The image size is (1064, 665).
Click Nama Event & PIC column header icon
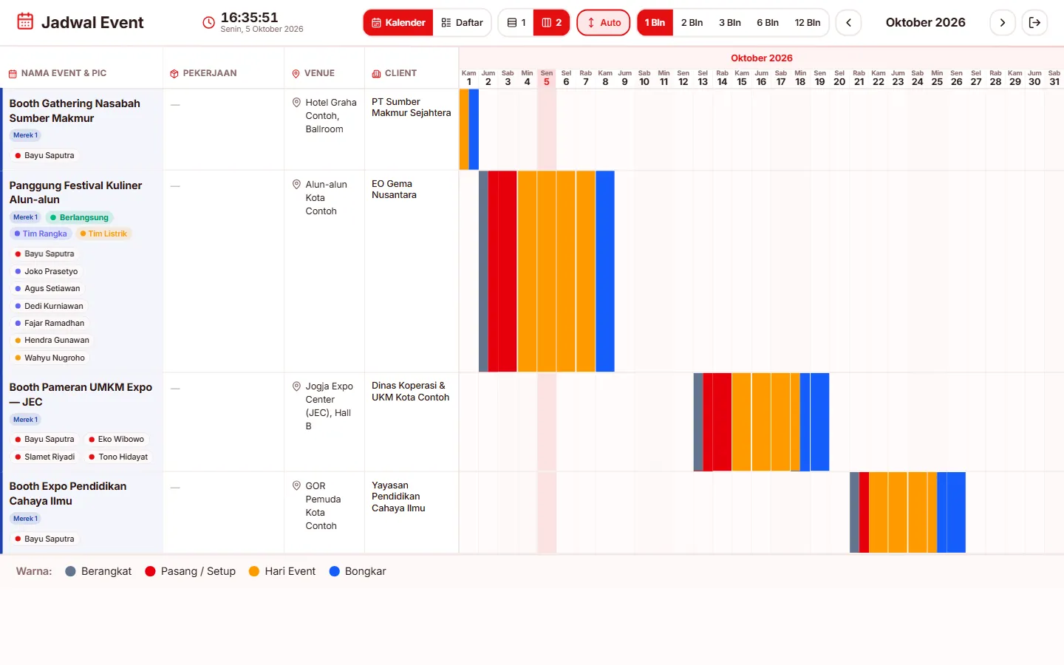(x=13, y=74)
